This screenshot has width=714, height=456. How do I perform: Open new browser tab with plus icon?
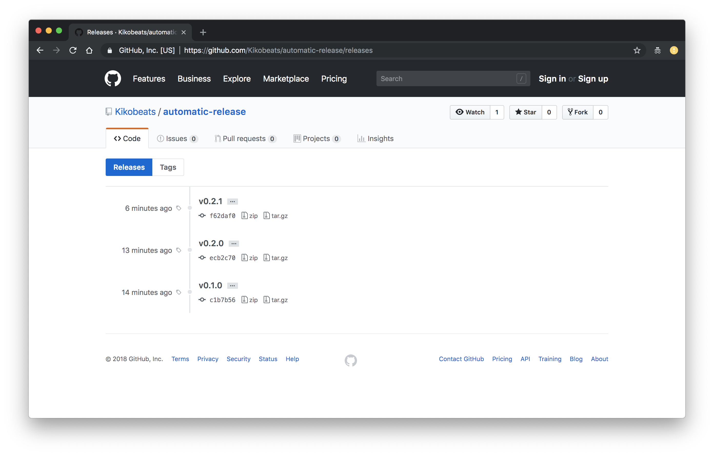pyautogui.click(x=203, y=32)
